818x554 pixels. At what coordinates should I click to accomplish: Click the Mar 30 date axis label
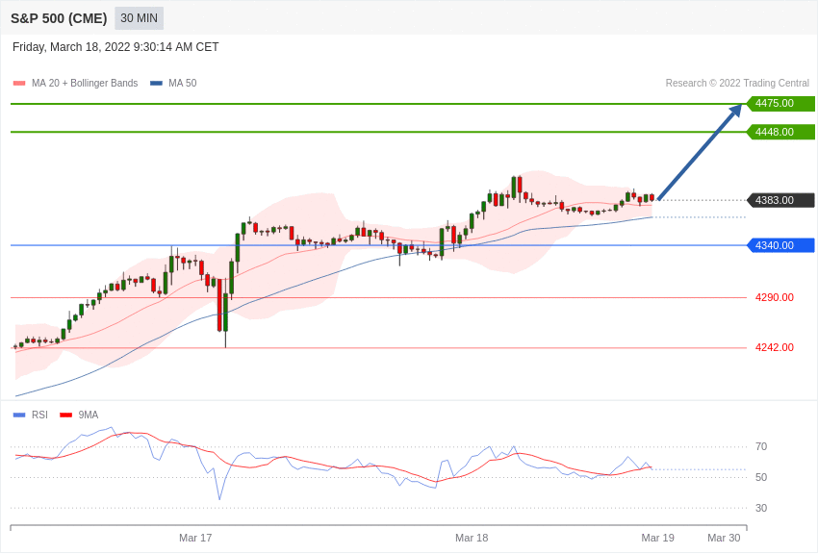[724, 538]
